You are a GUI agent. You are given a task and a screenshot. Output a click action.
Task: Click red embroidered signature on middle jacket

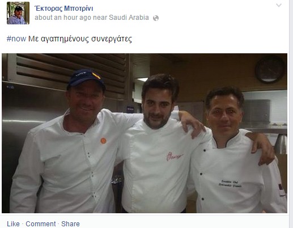click(x=175, y=156)
